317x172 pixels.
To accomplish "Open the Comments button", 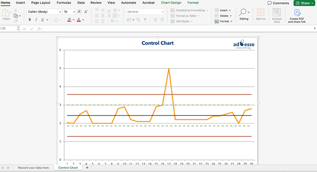I will tap(278, 3).
